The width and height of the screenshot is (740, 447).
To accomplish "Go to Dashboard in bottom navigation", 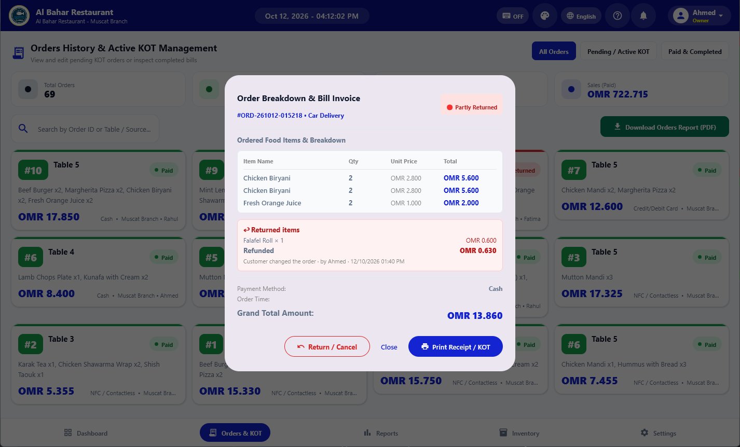I will [x=86, y=433].
